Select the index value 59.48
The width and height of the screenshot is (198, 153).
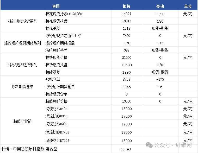[x=126, y=149]
